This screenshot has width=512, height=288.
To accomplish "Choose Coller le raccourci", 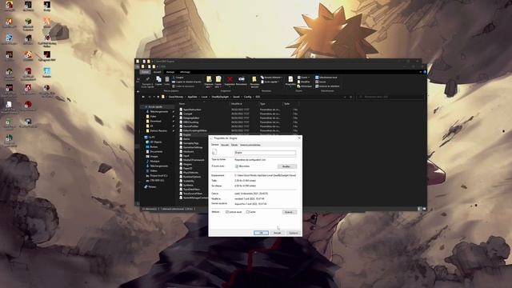I will coord(183,86).
